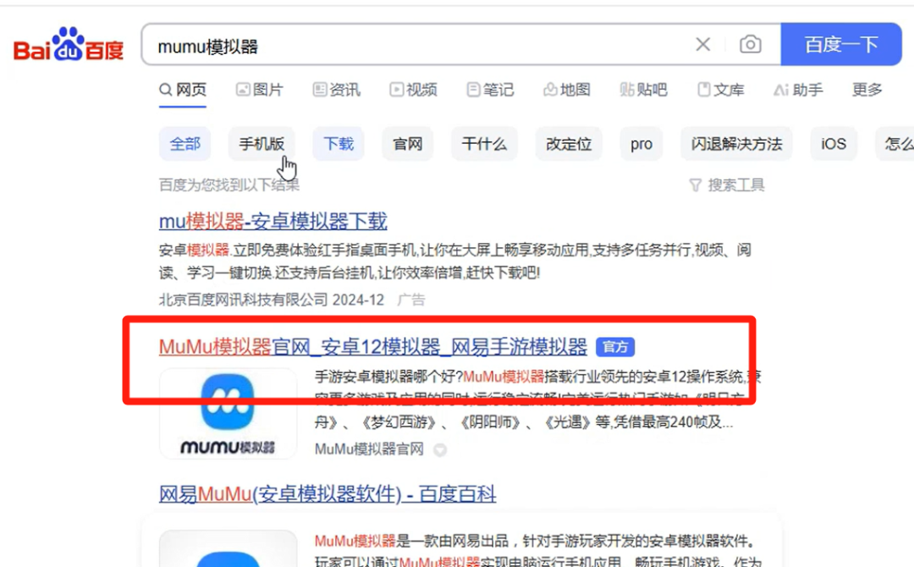This screenshot has height=567, width=914.
Task: Open the 笔记 tab
Action: click(490, 90)
